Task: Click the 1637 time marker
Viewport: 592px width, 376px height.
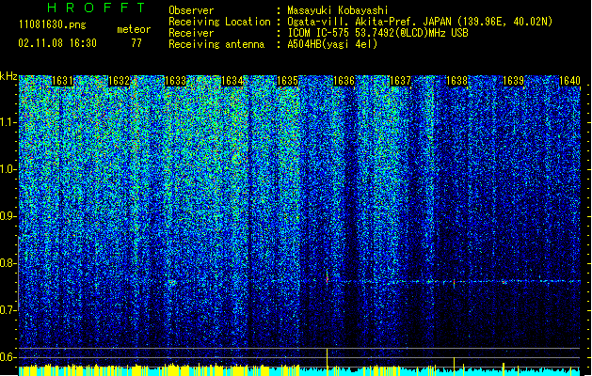Action: [400, 81]
